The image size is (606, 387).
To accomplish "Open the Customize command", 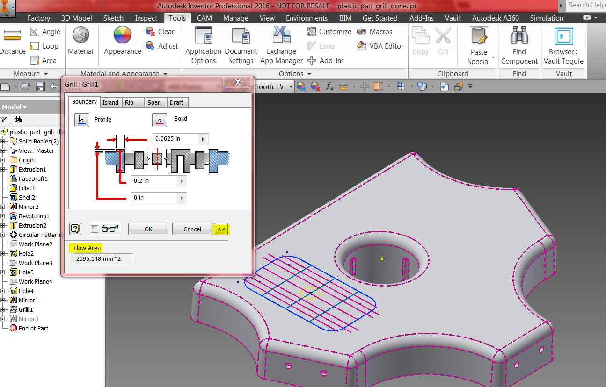I will coord(329,32).
